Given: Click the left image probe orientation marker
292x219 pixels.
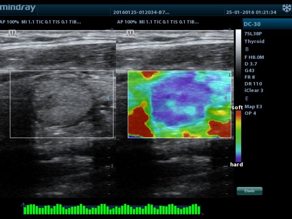Looking at the screenshot, I should point(14,33).
